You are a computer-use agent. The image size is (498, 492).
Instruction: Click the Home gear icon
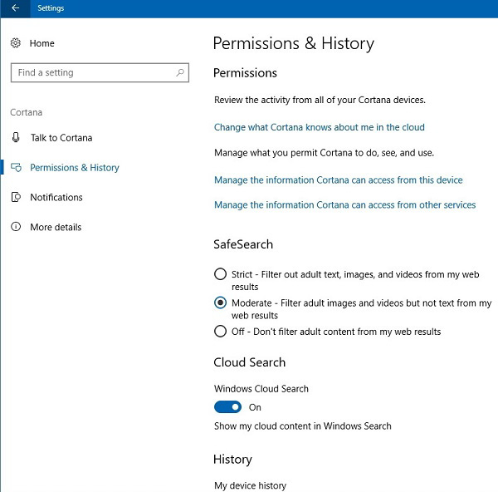point(16,43)
